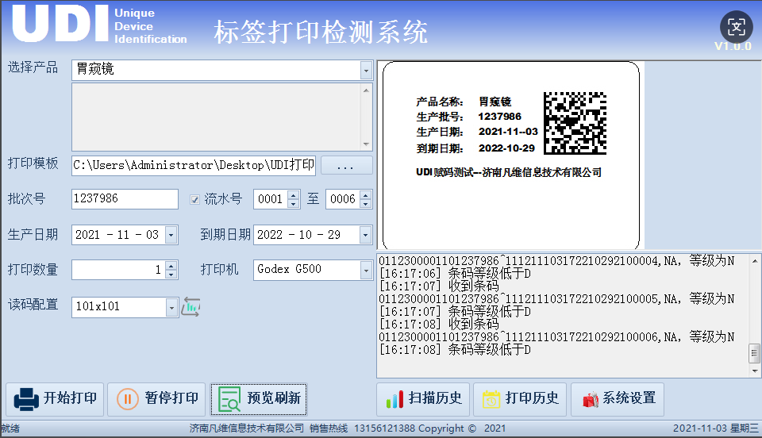Click the log panel scrollbar thumb

click(x=753, y=352)
